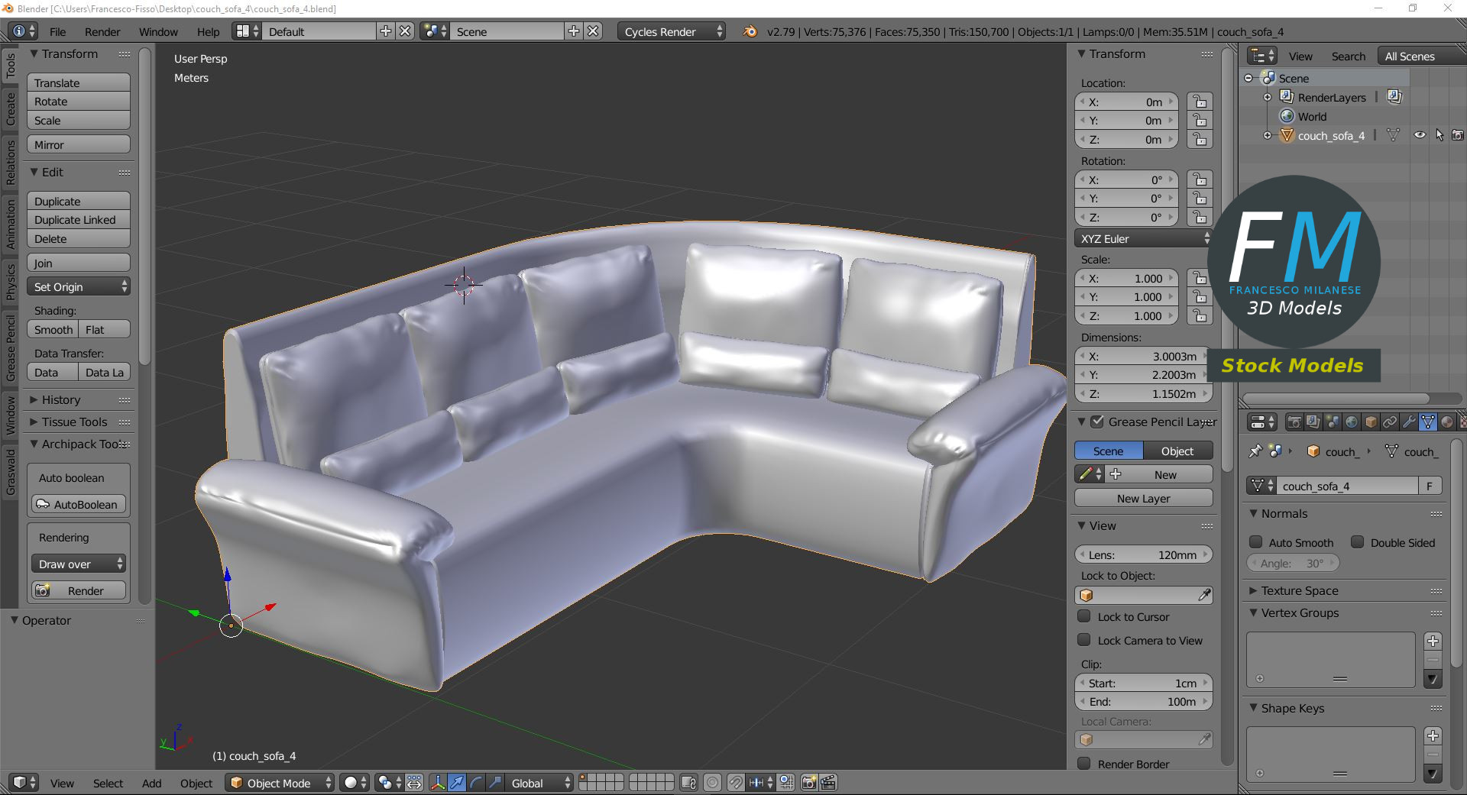Click the eyedropper in Lock to Object field
This screenshot has height=795, width=1467.
tap(1204, 595)
